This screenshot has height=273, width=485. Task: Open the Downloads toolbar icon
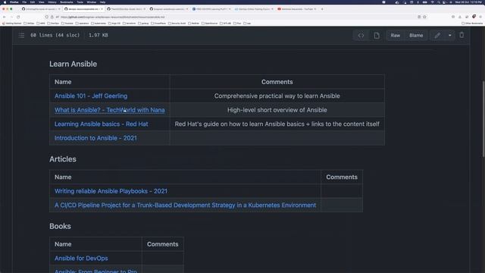[460, 17]
